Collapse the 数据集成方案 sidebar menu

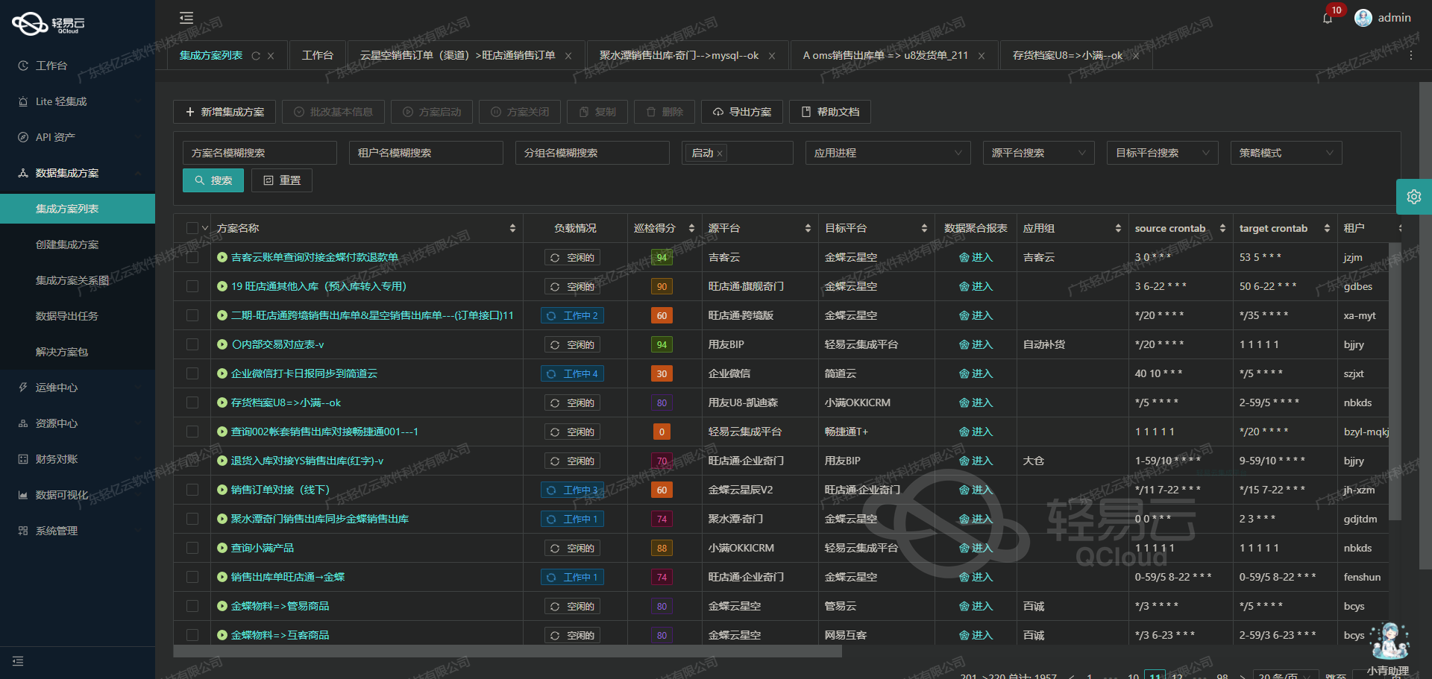(x=78, y=173)
